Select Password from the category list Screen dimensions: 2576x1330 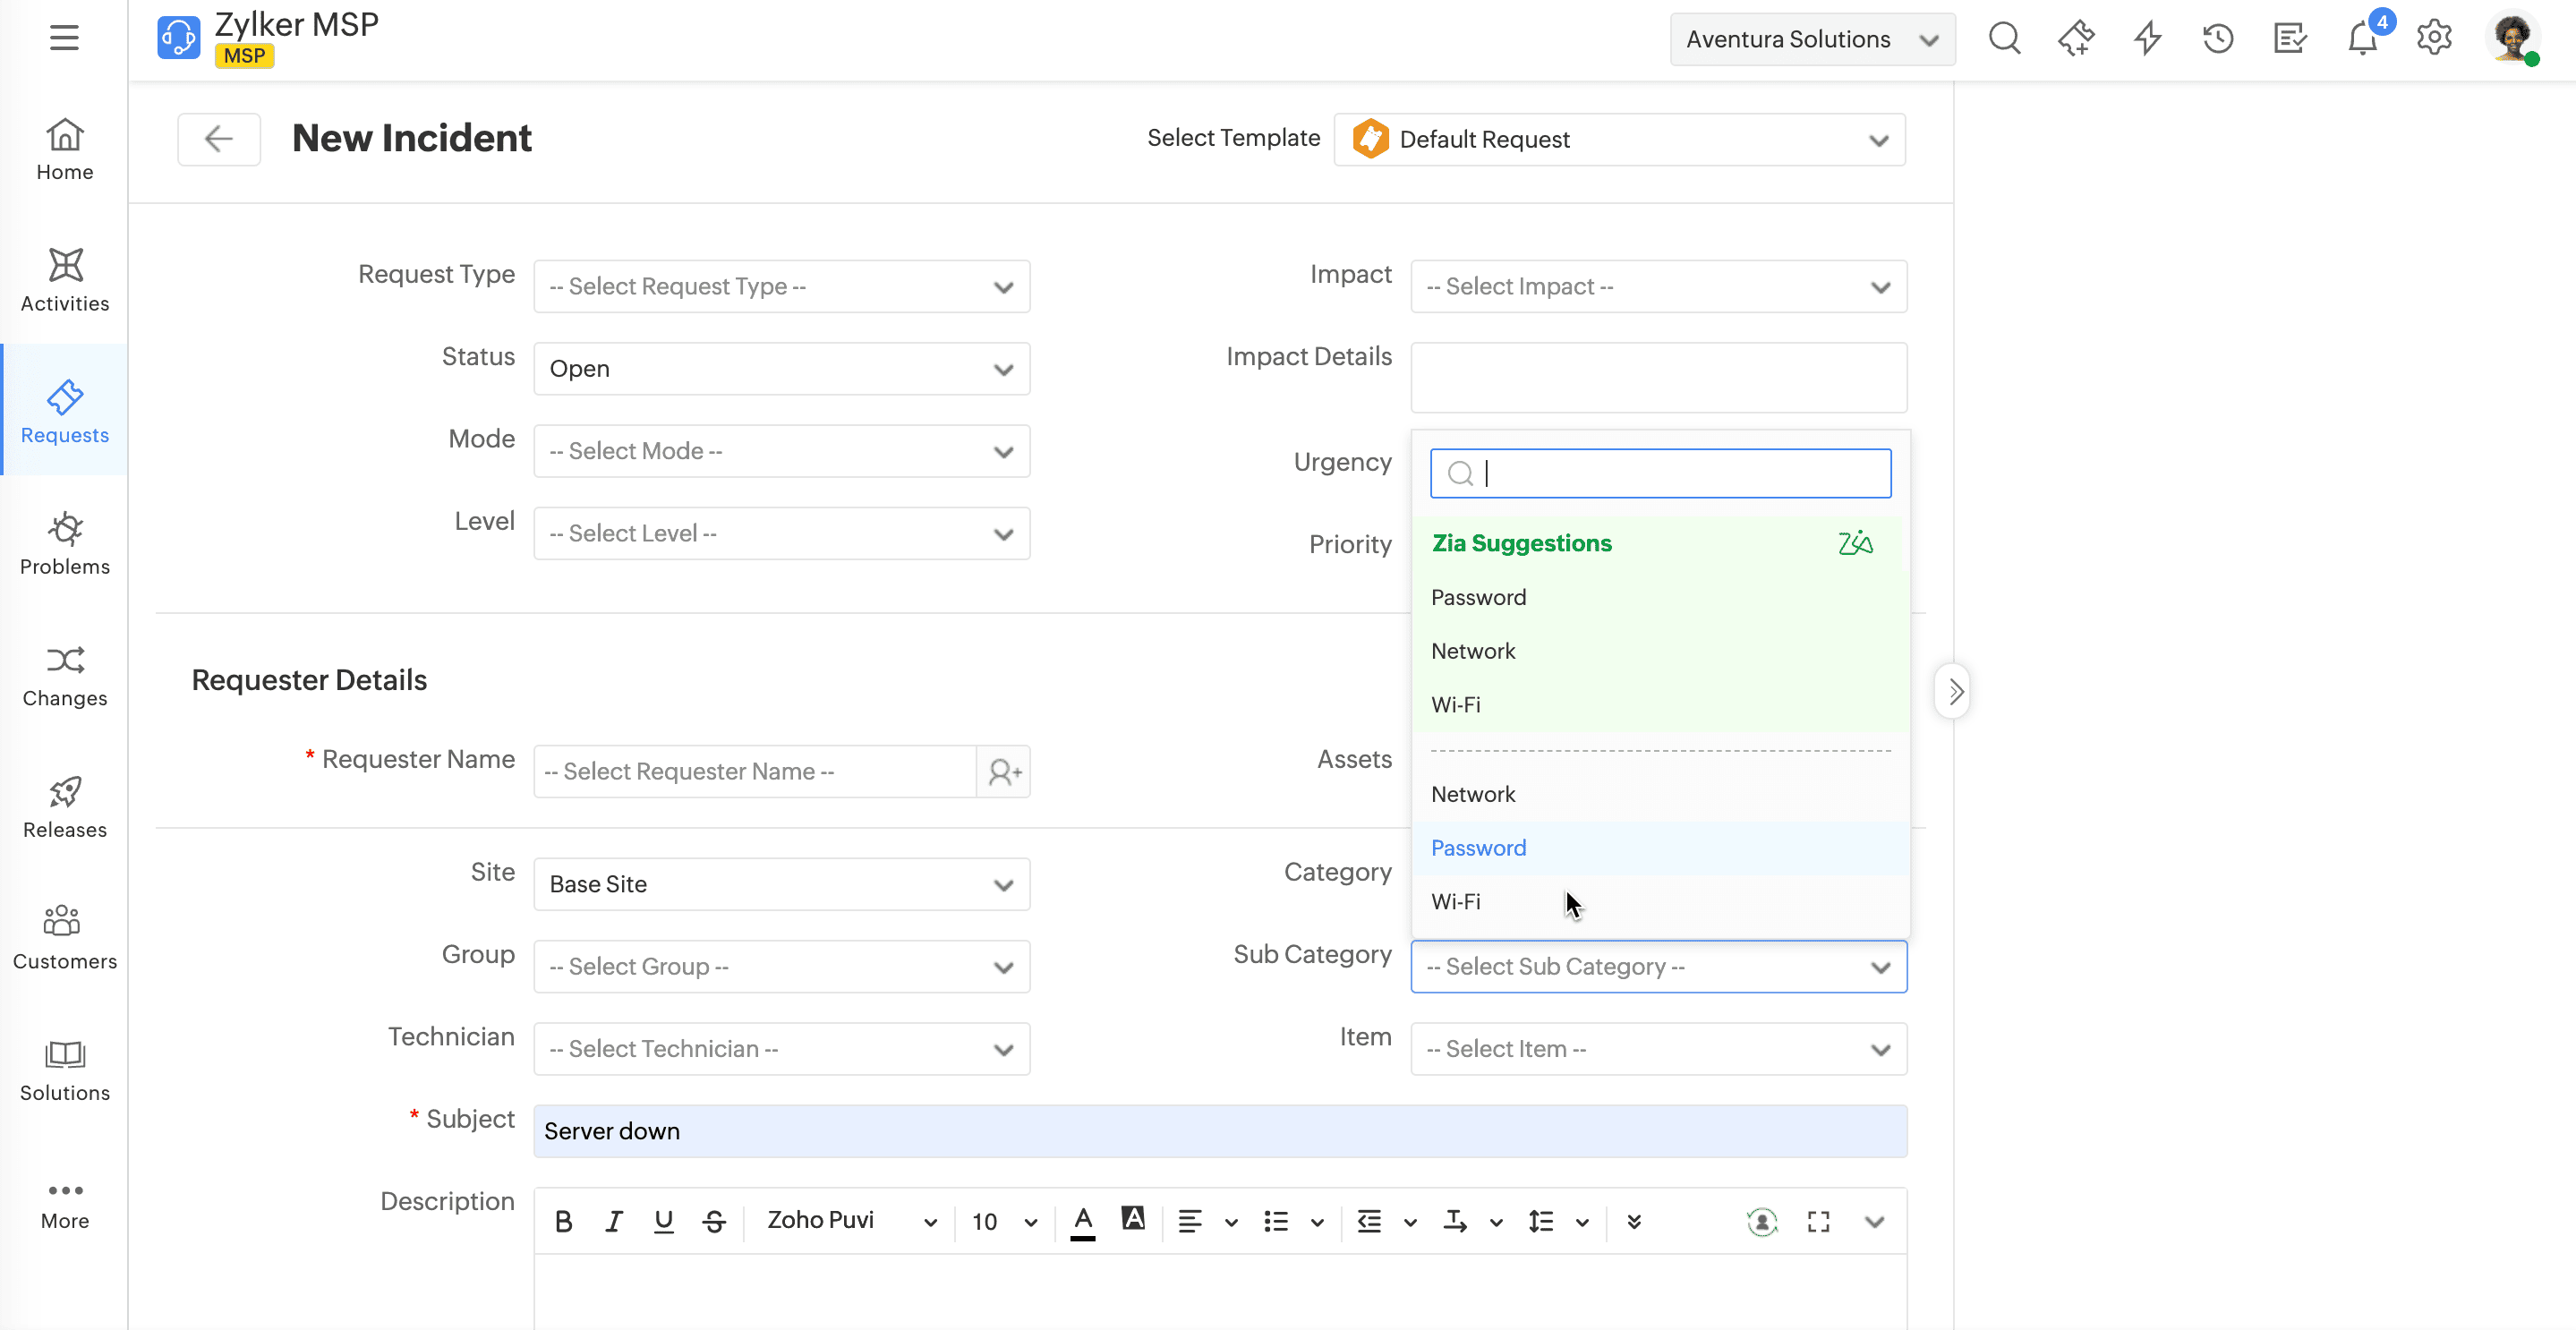click(1478, 848)
